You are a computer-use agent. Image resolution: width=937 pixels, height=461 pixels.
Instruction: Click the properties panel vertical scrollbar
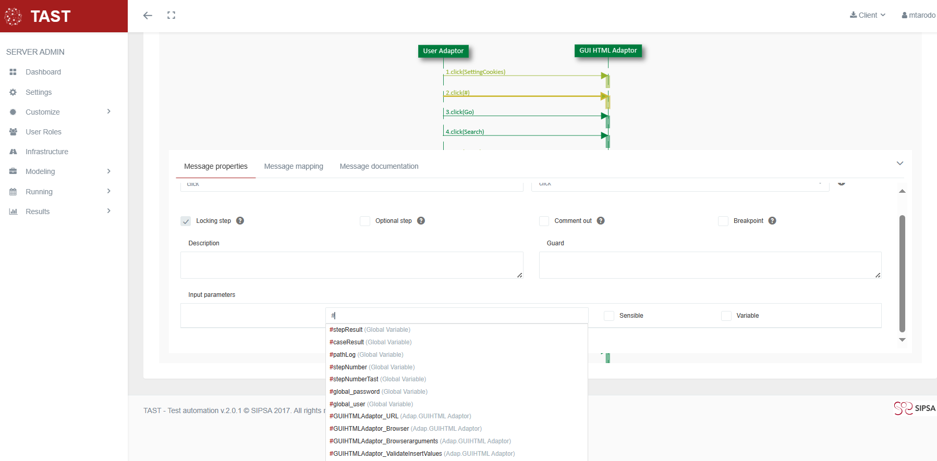pyautogui.click(x=902, y=273)
